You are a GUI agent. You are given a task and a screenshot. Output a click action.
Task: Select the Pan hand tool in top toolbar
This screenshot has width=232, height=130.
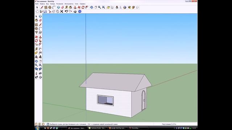(x=96, y=7)
